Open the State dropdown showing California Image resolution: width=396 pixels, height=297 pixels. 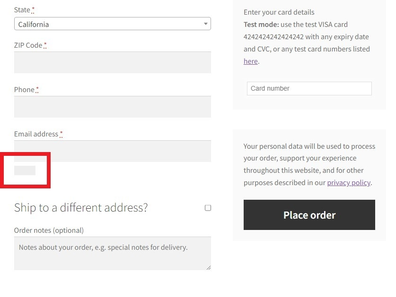coord(112,23)
